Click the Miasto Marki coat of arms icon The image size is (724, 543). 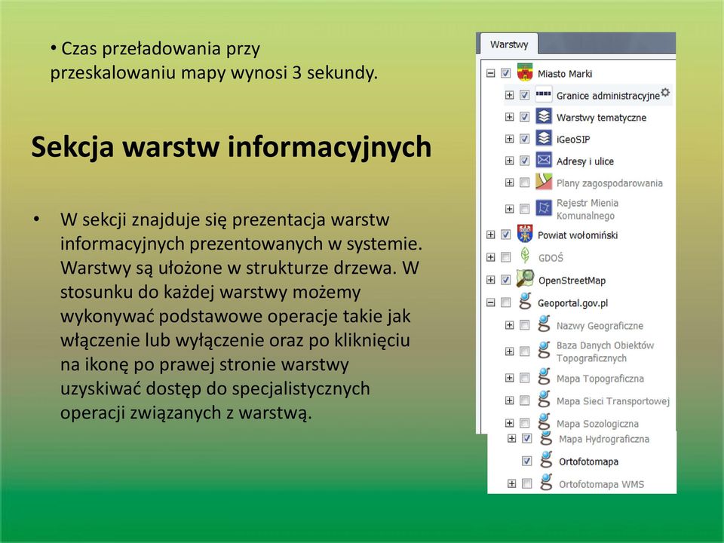[525, 72]
